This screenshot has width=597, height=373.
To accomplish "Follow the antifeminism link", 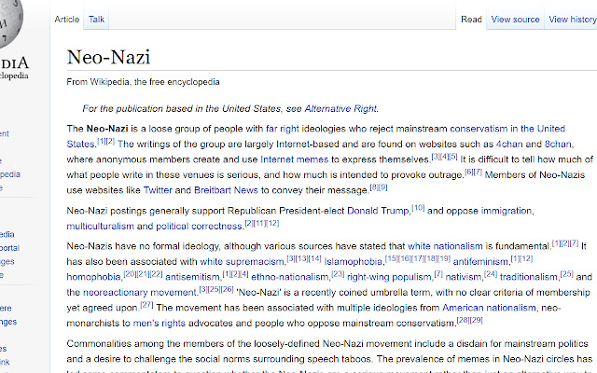I will (x=480, y=261).
